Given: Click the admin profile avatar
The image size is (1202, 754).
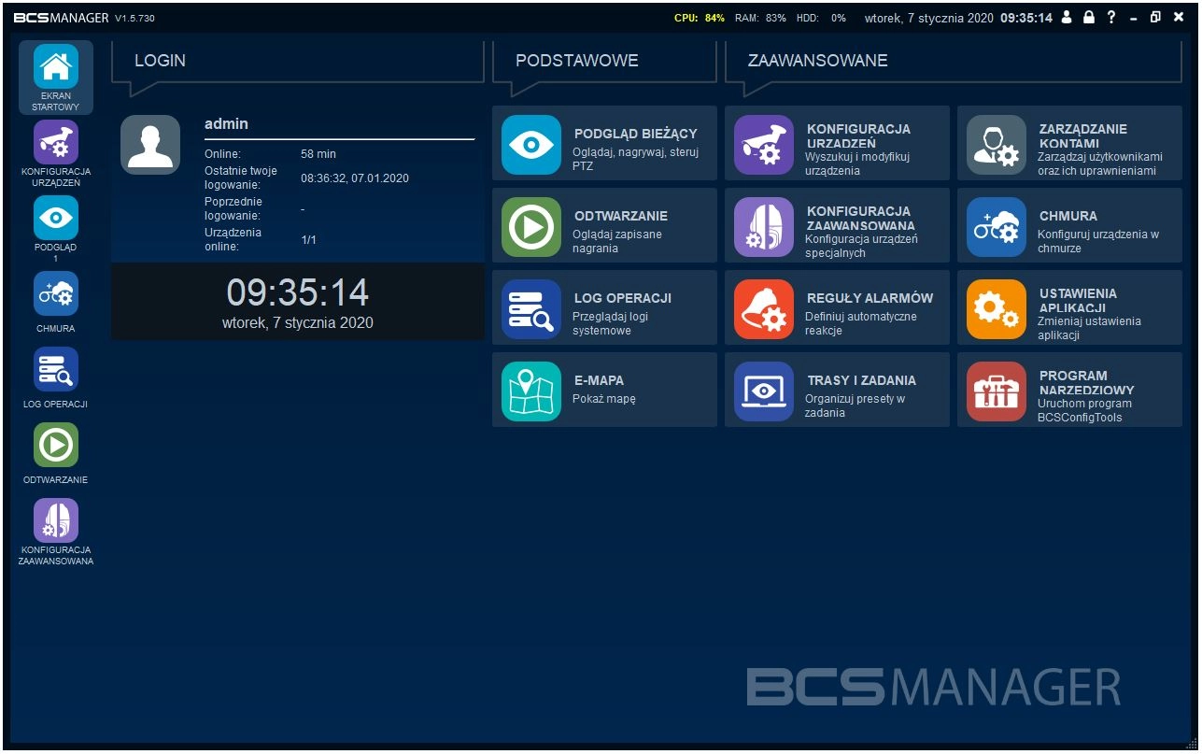Looking at the screenshot, I should (150, 144).
